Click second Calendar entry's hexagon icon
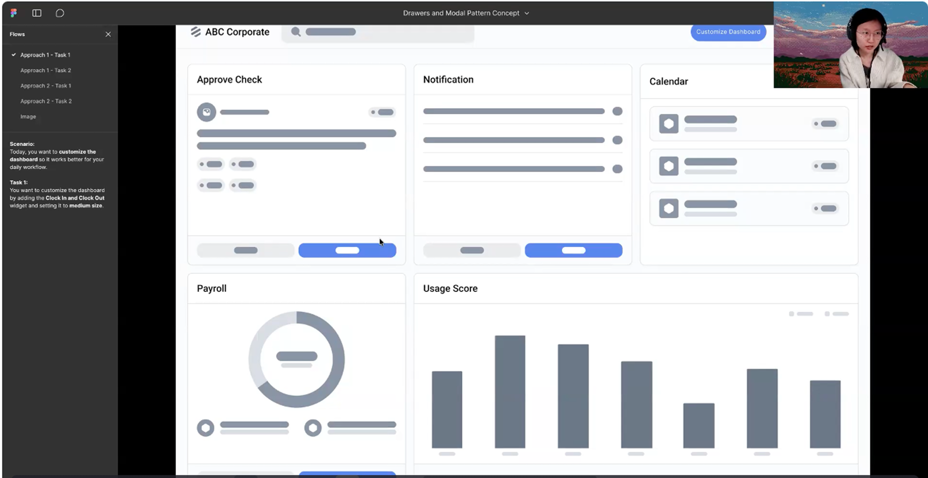 pyautogui.click(x=669, y=166)
